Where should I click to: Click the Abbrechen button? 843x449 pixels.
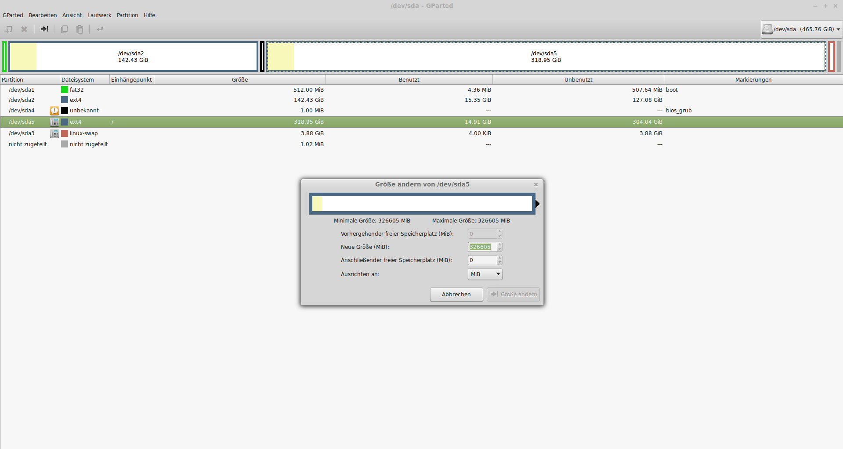coord(456,295)
